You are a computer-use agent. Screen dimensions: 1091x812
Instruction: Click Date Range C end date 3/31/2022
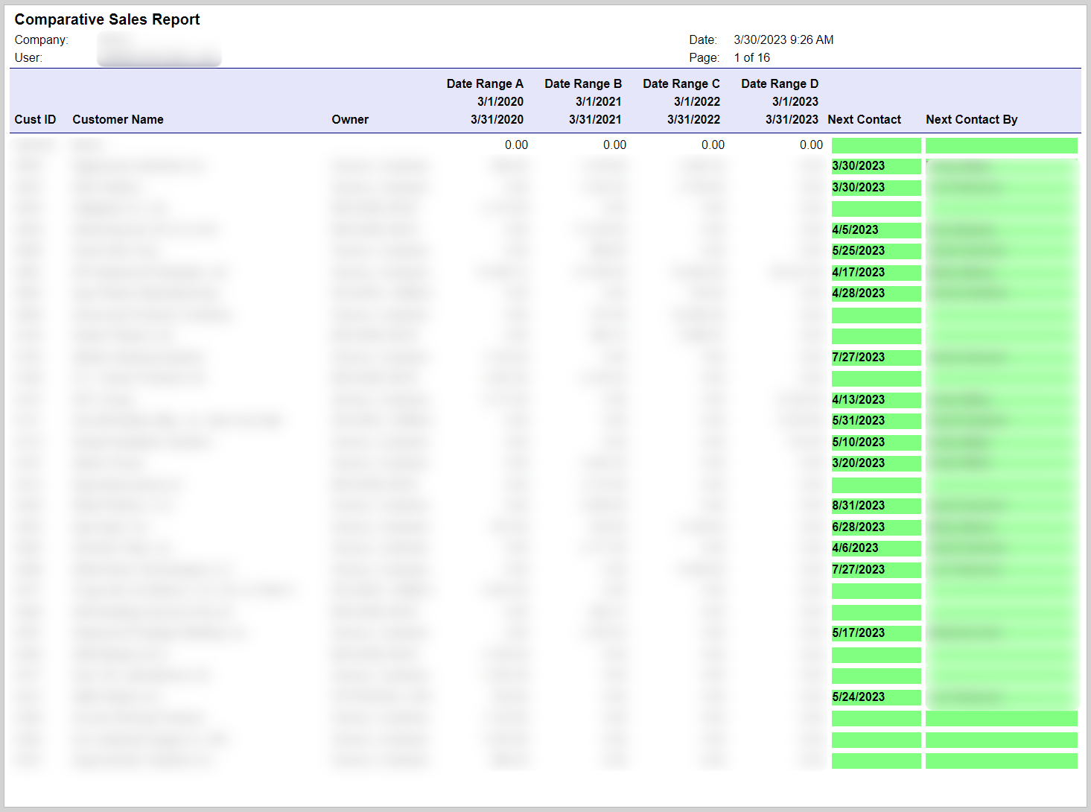pos(693,119)
